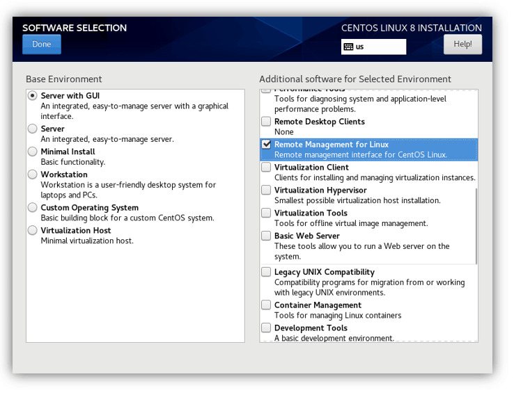
Task: Click the blue Done button
Action: [42, 45]
